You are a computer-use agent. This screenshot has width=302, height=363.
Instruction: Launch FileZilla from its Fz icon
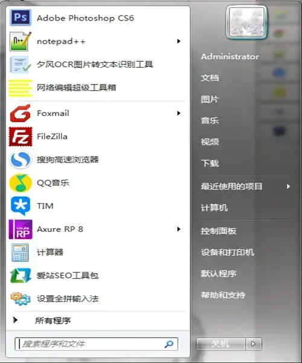(21, 137)
